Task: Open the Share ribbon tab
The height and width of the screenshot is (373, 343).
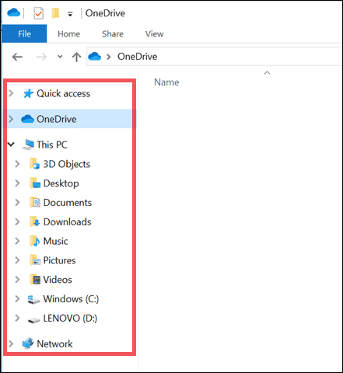Action: click(113, 33)
